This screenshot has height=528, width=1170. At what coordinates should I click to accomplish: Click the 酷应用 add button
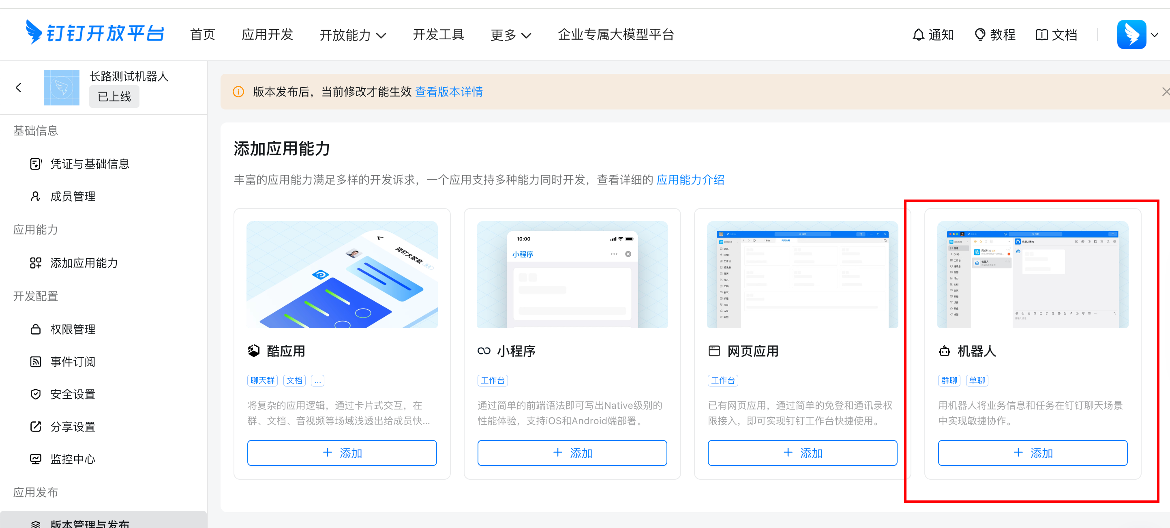pyautogui.click(x=341, y=453)
